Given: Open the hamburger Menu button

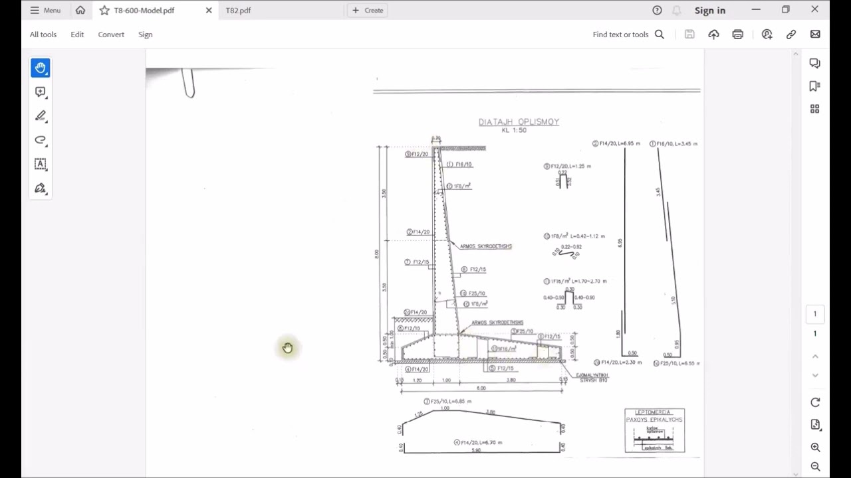Looking at the screenshot, I should [x=45, y=10].
